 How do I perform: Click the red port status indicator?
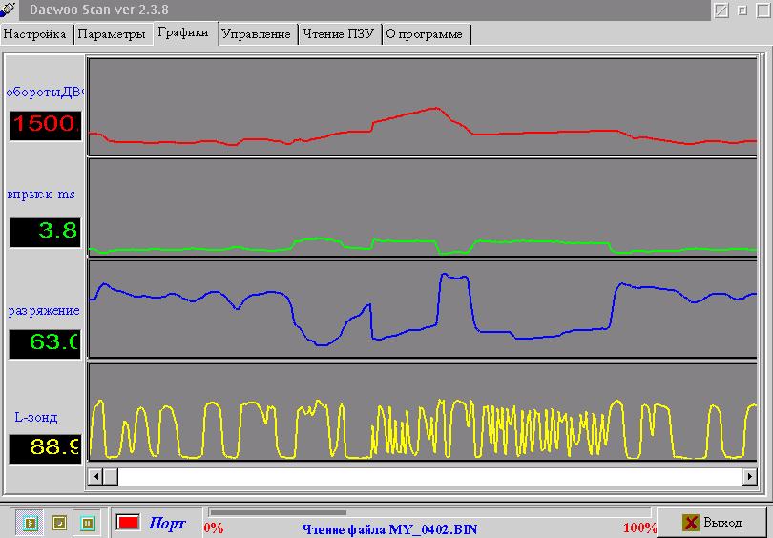coord(128,523)
